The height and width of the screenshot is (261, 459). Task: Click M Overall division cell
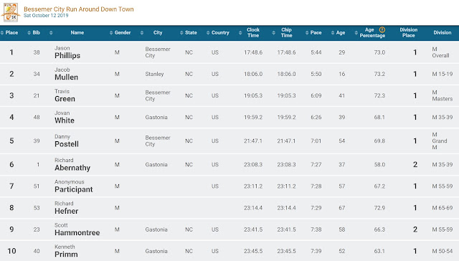click(x=440, y=52)
